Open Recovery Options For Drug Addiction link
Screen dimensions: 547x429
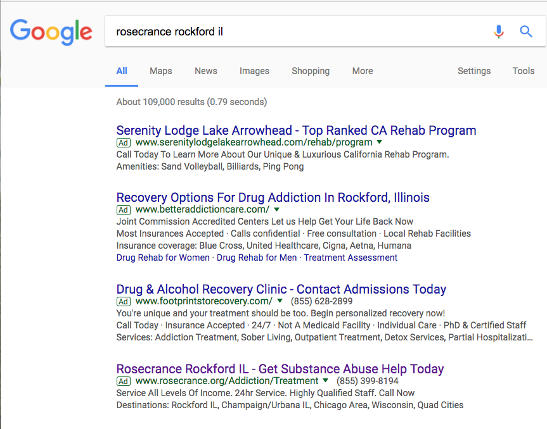(273, 197)
